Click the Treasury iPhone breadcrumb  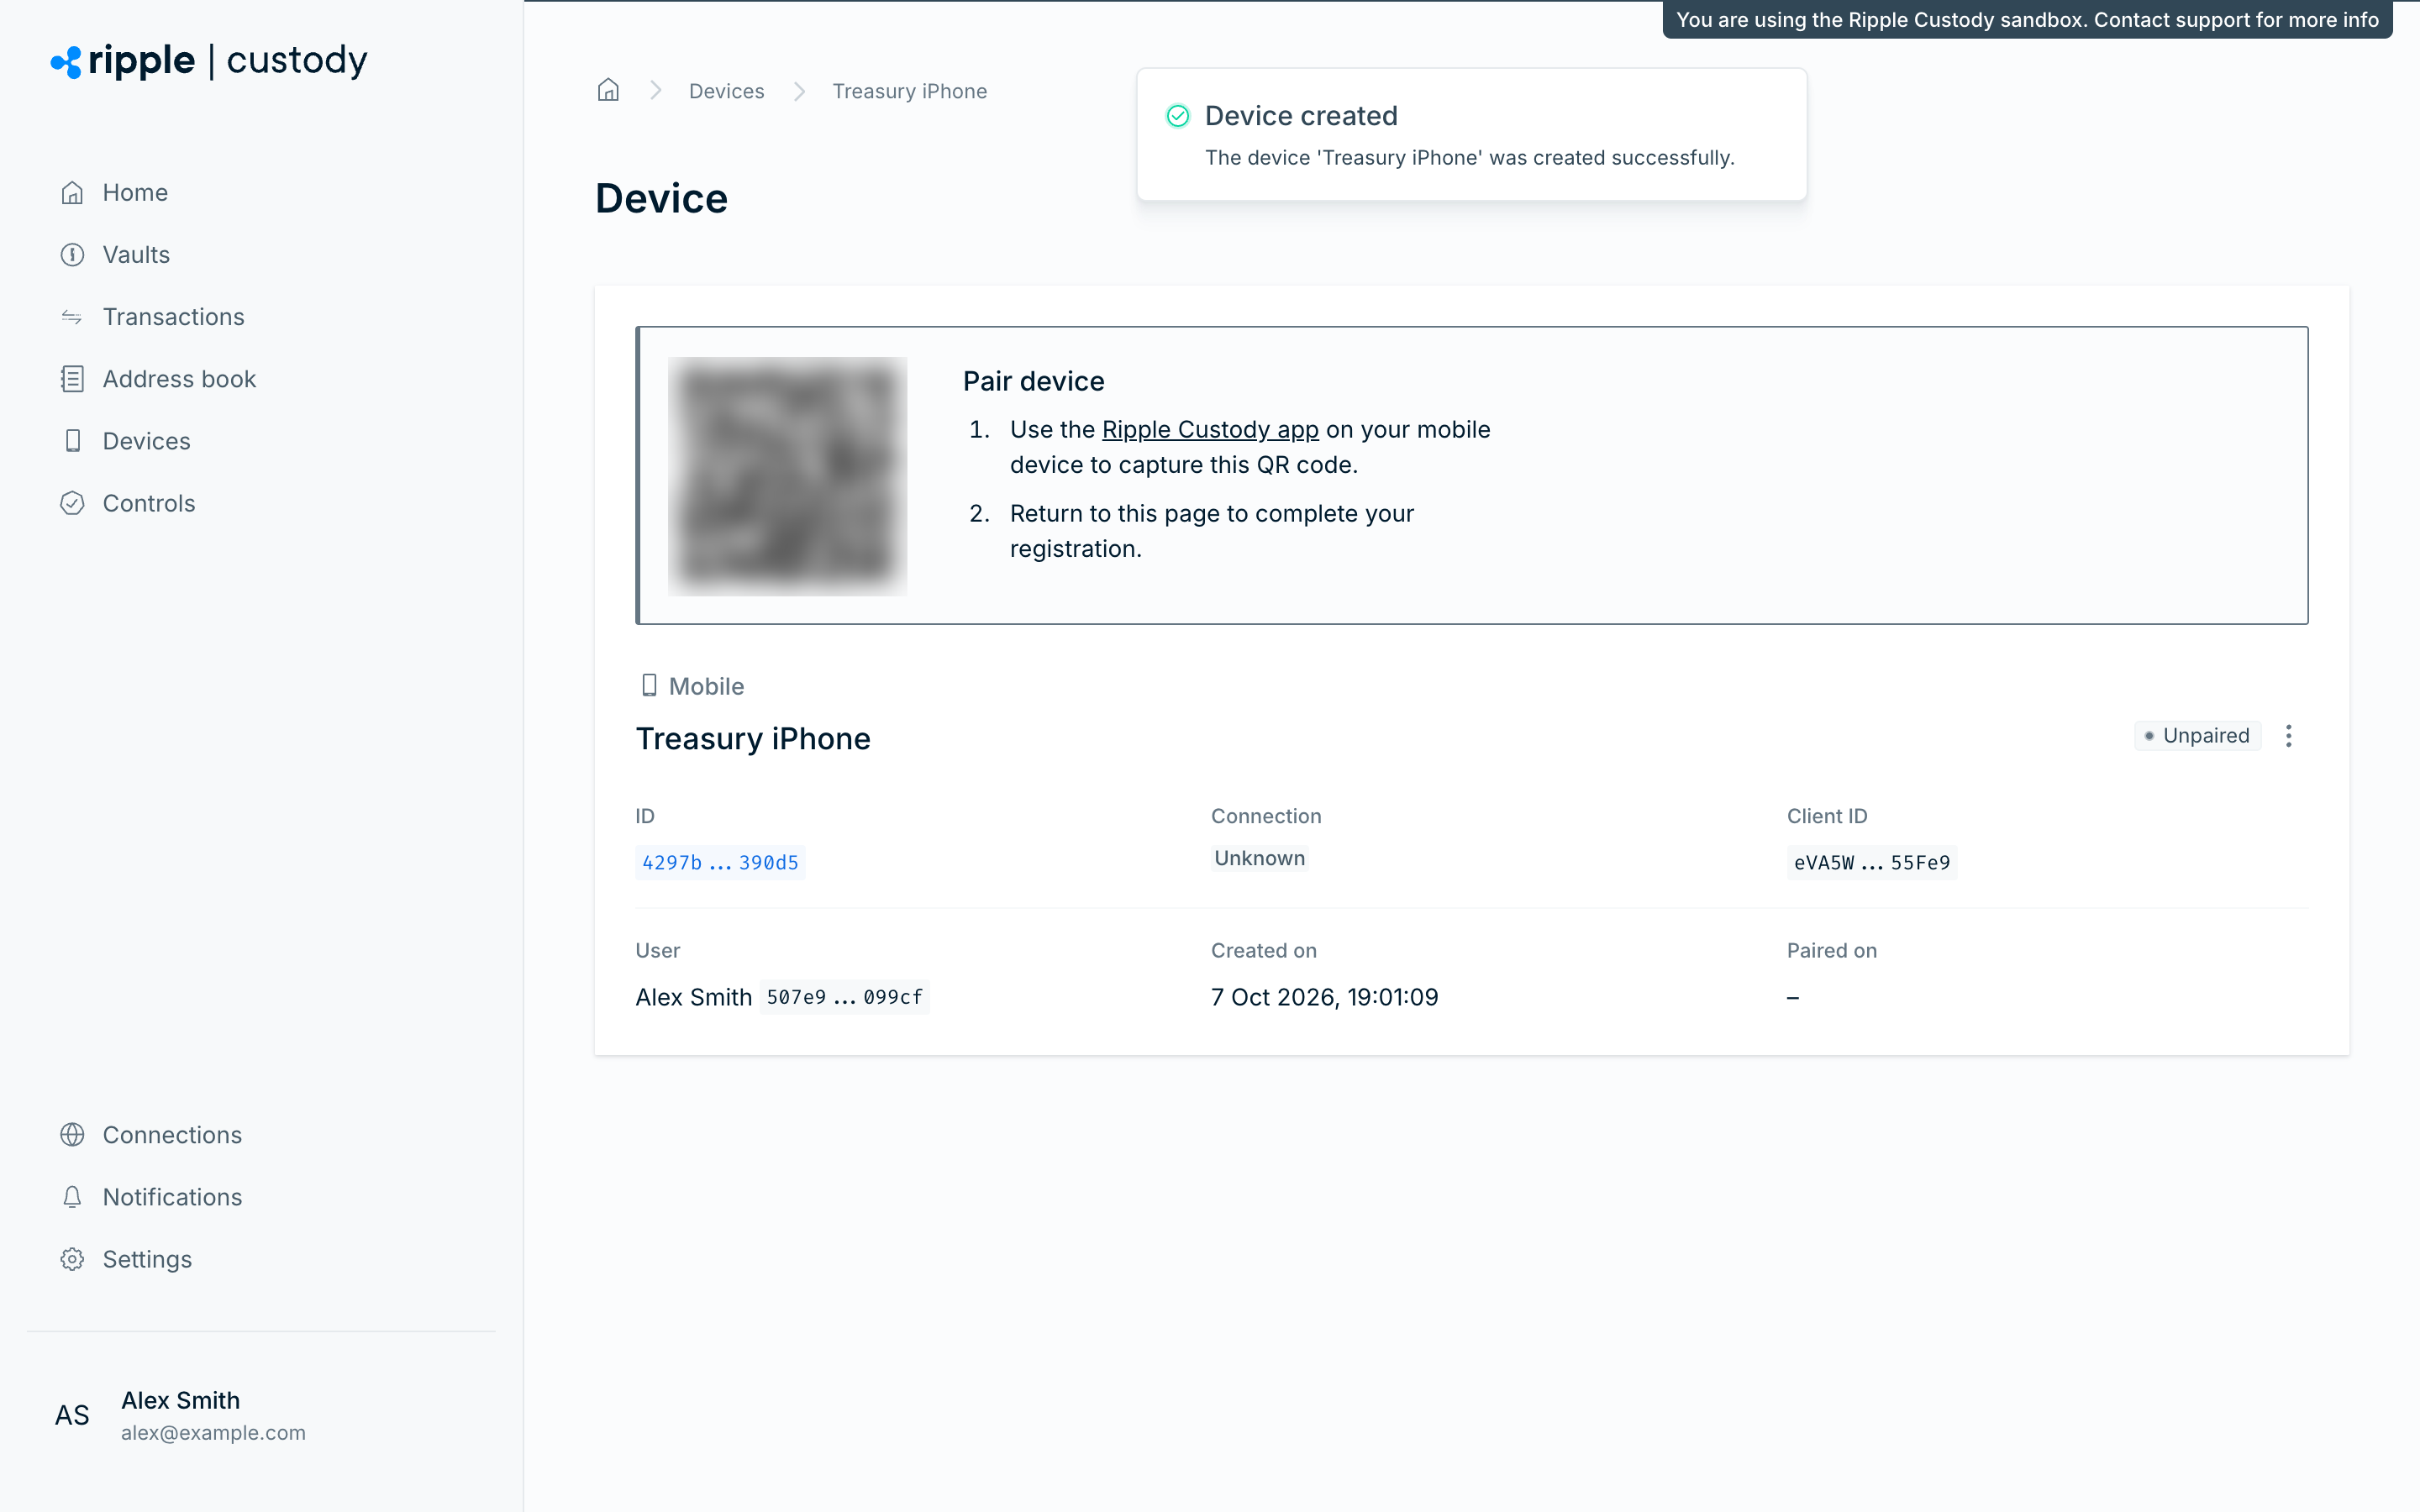909,91
